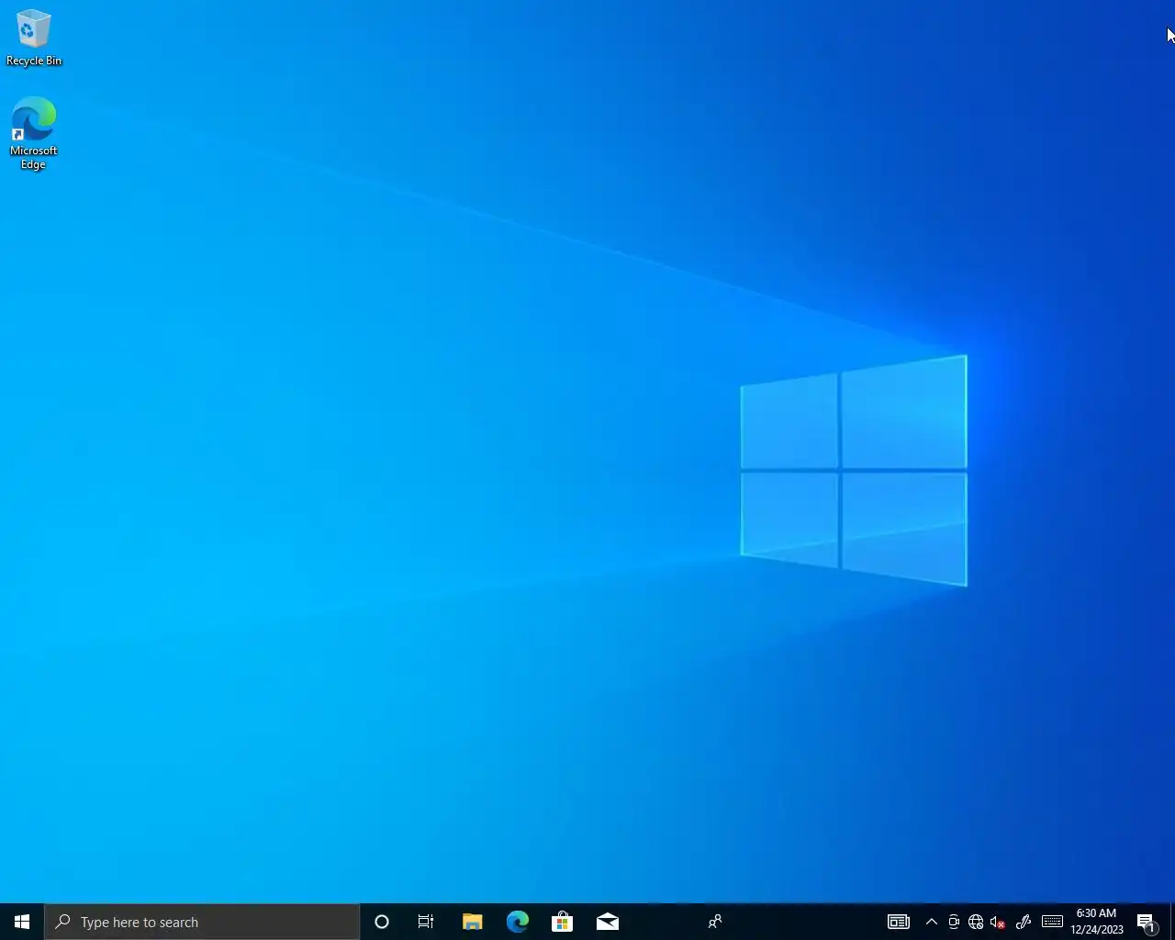1175x940 pixels.
Task: Show hidden system tray icons
Action: (x=932, y=922)
